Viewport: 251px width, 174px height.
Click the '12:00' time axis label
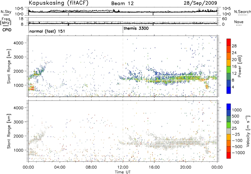(x=123, y=167)
